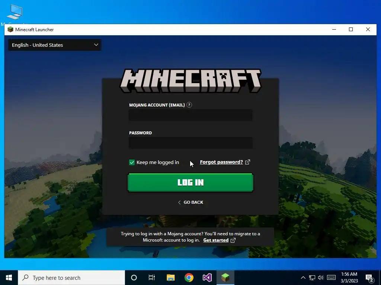Open File Explorer from the taskbar
This screenshot has width=381, height=285.
tap(170, 278)
